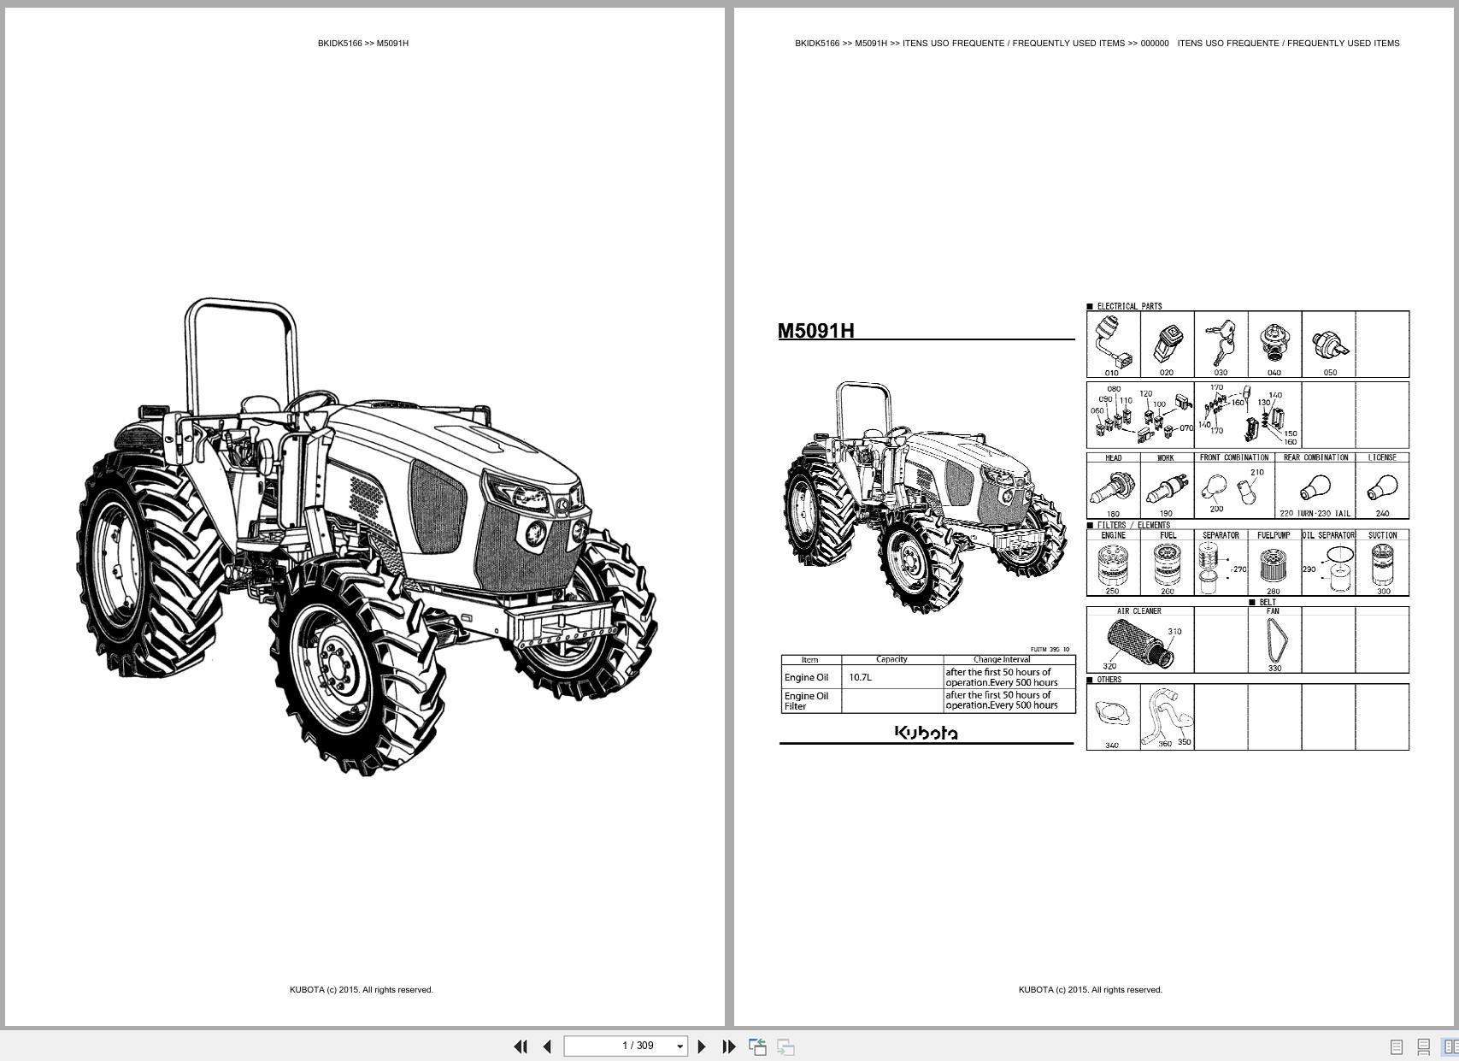Click the Engine Oil capacity value 10.7L

click(860, 677)
